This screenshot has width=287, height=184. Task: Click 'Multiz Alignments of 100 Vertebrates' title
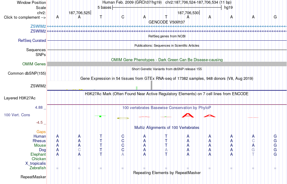167,128
